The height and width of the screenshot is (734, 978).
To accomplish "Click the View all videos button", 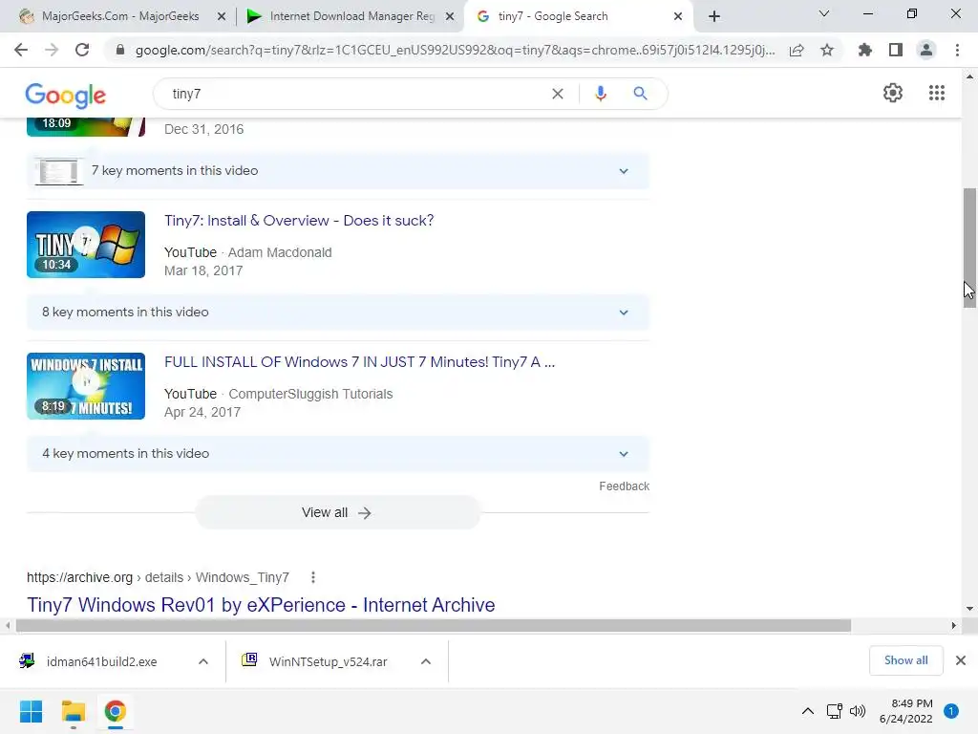I will [x=337, y=512].
